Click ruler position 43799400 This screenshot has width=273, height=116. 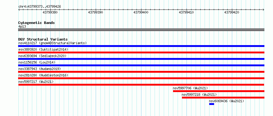tap(141, 12)
